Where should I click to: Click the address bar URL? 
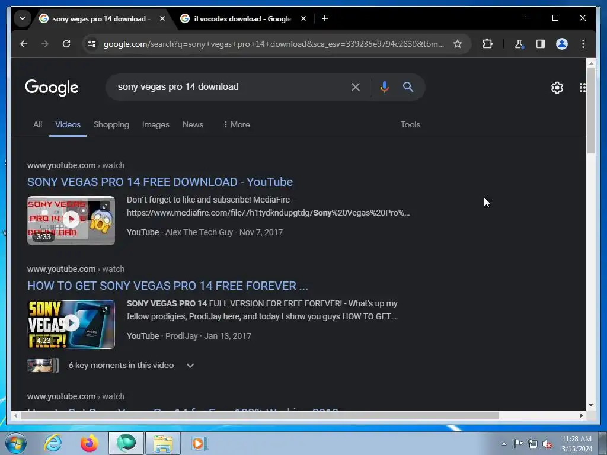[x=274, y=44]
